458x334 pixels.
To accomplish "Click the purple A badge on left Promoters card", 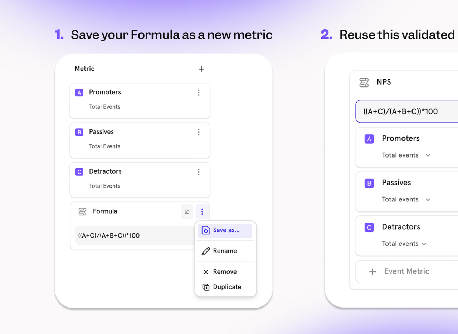I will click(79, 93).
